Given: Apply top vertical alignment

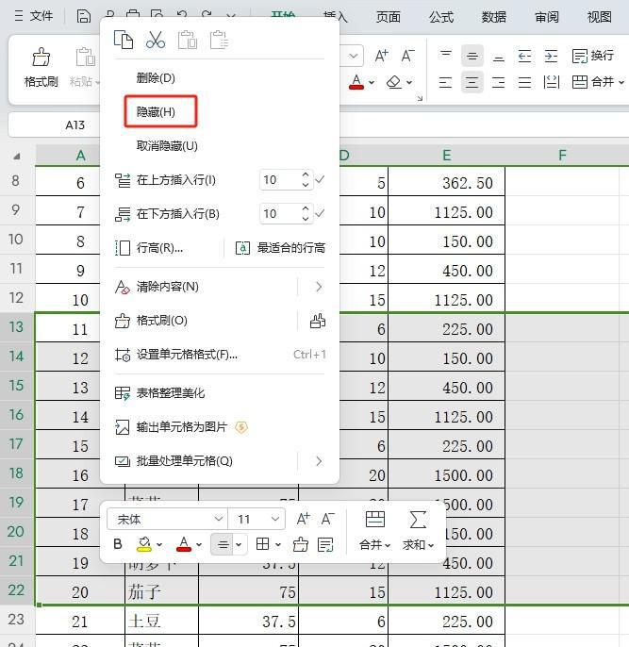Looking at the screenshot, I should point(446,56).
